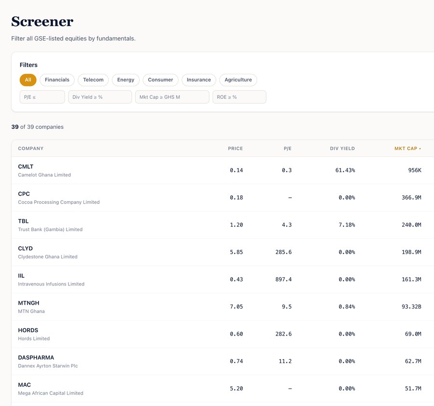Image resolution: width=434 pixels, height=406 pixels.
Task: Click the 282.6 P/E value
Action: [x=284, y=334]
